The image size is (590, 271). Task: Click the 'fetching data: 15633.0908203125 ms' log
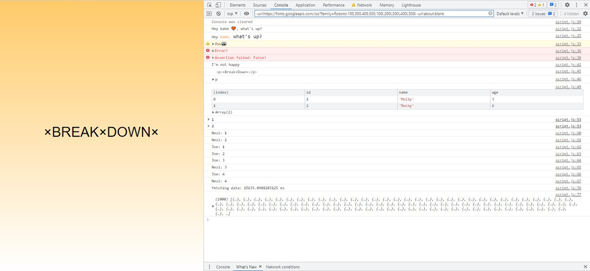[x=248, y=188]
